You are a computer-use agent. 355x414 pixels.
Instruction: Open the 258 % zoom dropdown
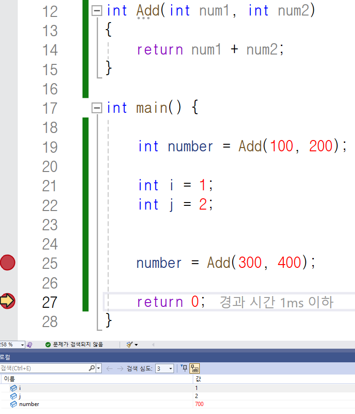click(23, 345)
